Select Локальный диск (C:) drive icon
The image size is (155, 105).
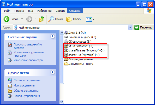(66, 37)
